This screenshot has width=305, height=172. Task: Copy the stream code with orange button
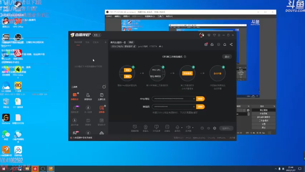tap(201, 107)
